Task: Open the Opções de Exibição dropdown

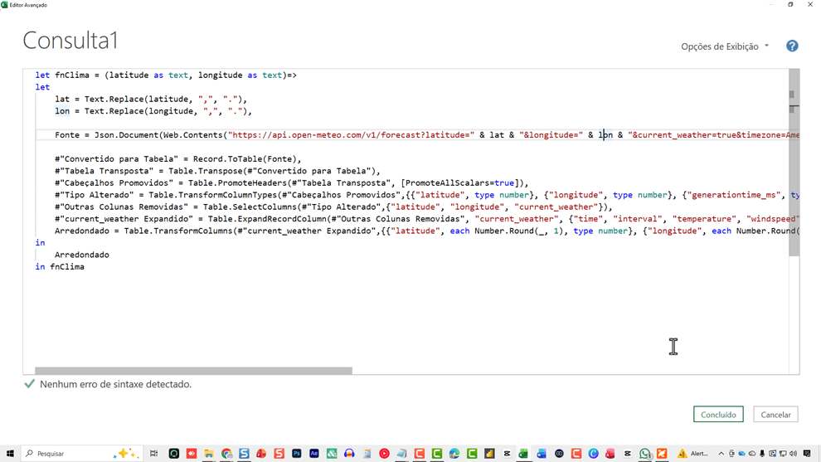Action: 725,46
